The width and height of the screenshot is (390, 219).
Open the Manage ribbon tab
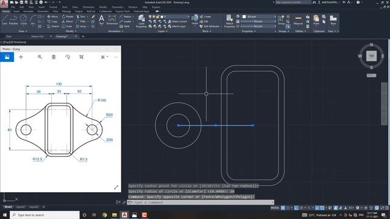pyautogui.click(x=66, y=11)
